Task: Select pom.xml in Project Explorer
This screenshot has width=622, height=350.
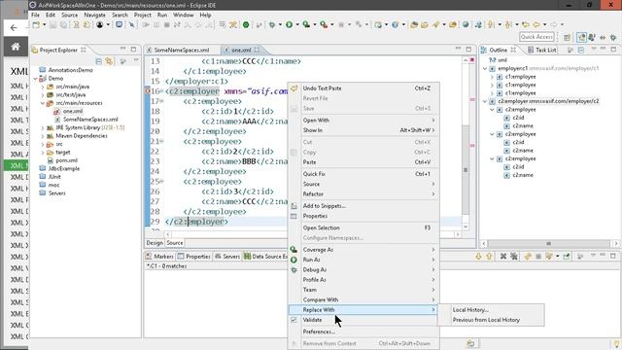Action: (x=66, y=160)
